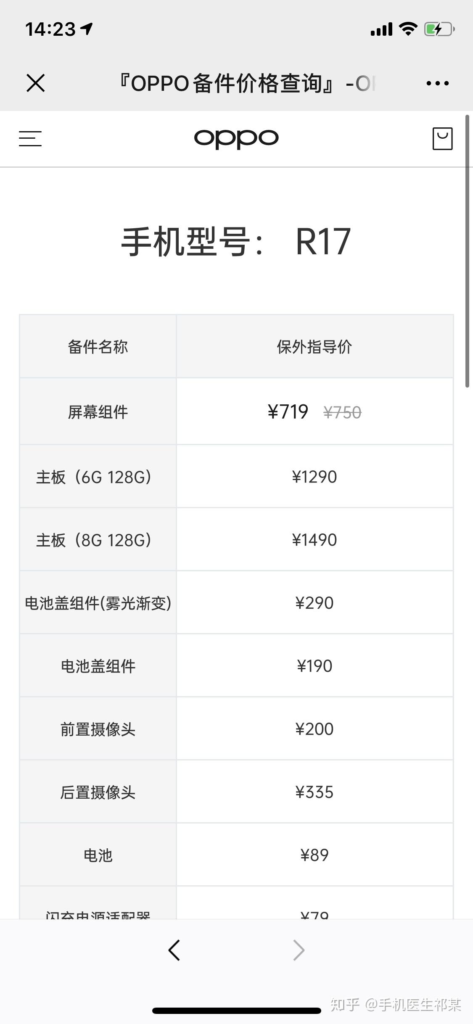Tap the 前置摄像头 row label
Image resolution: width=473 pixels, height=1024 pixels.
tap(98, 729)
